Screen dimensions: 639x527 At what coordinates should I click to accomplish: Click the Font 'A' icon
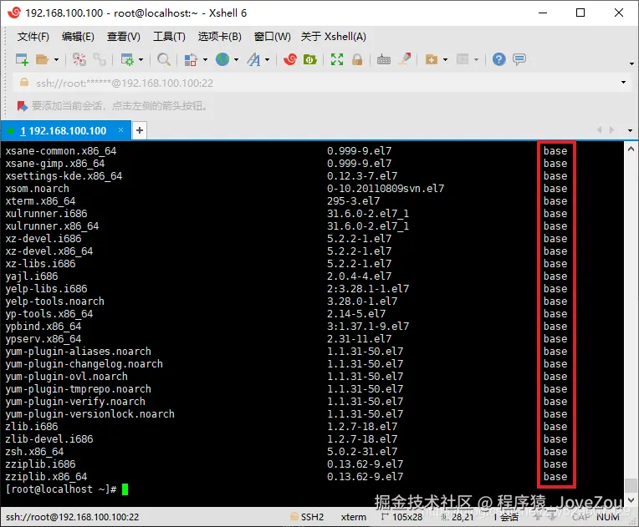point(253,59)
